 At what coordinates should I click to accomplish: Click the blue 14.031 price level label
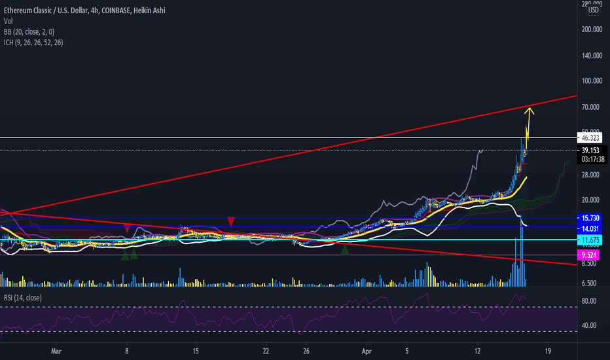click(590, 229)
